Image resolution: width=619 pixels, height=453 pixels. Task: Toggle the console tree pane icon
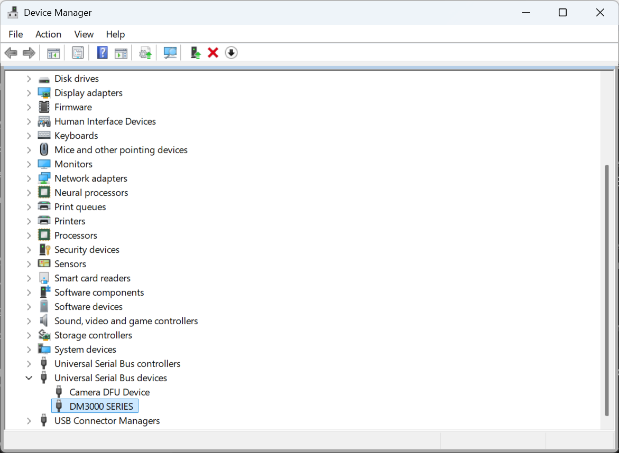click(x=53, y=53)
